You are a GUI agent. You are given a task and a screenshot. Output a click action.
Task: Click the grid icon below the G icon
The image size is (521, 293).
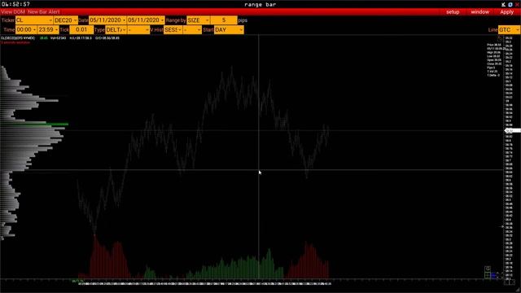point(488,275)
